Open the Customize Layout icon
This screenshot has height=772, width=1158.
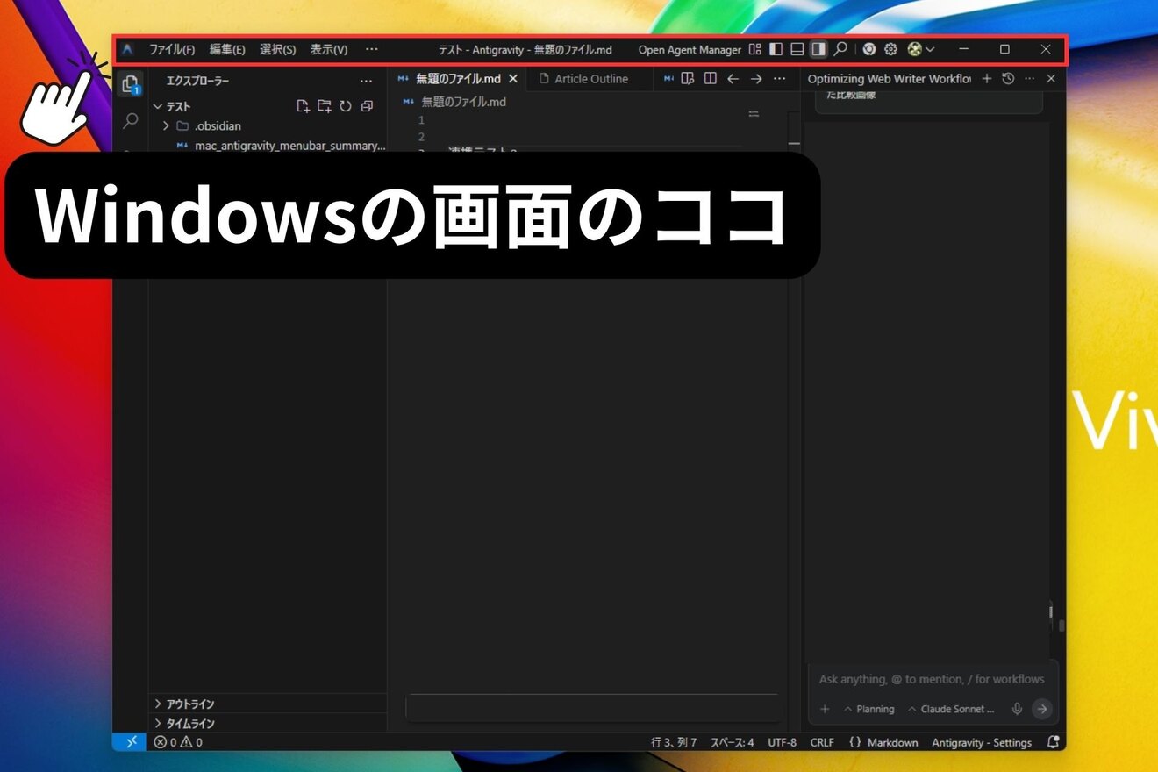[754, 49]
